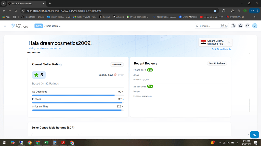
Task: Close the Noon Store - Partners tab
Action: pos(43,4)
